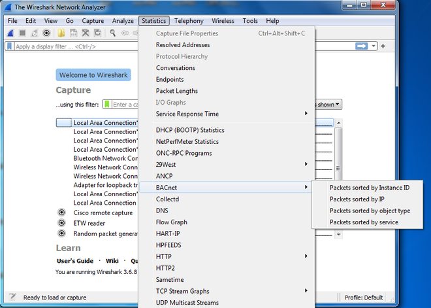Click the display filter input field

pyautogui.click(x=76, y=46)
